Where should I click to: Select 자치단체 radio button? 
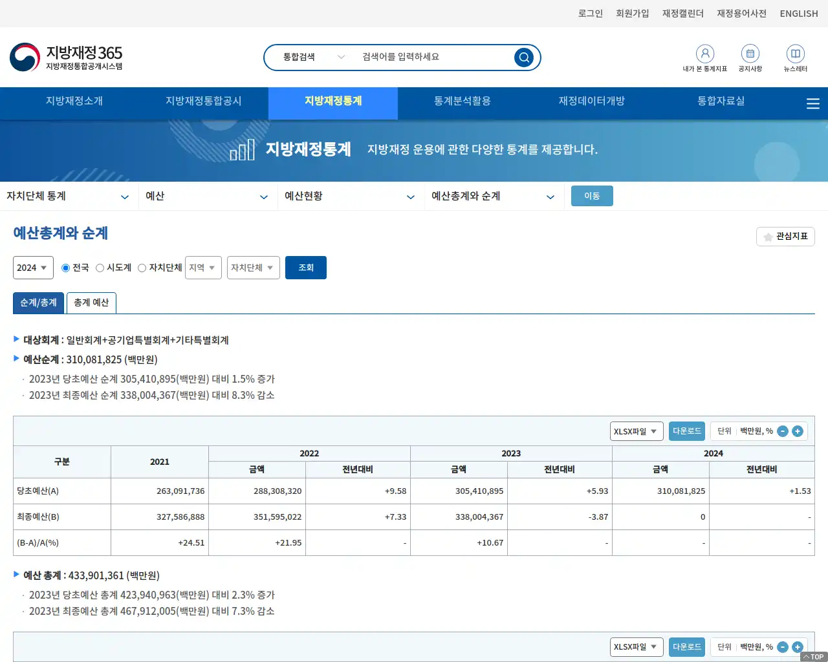(142, 268)
